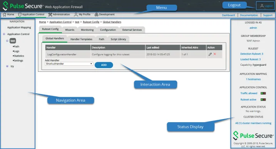Image resolution: width=276 pixels, height=149 pixels.
Task: Select Settings under test in navigation
Action: pos(18,61)
